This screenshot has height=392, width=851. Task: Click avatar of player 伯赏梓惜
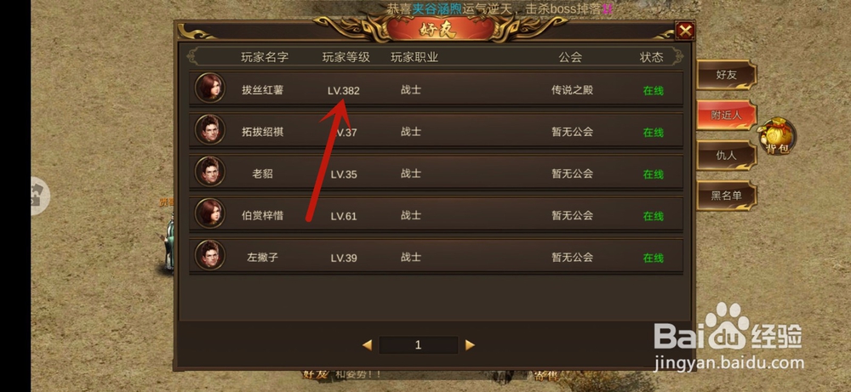(x=210, y=213)
